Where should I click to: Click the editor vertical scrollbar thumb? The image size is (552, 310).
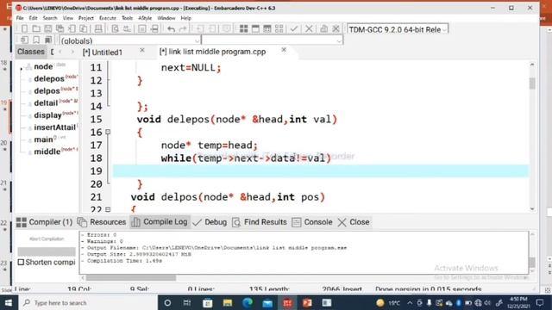point(532,84)
